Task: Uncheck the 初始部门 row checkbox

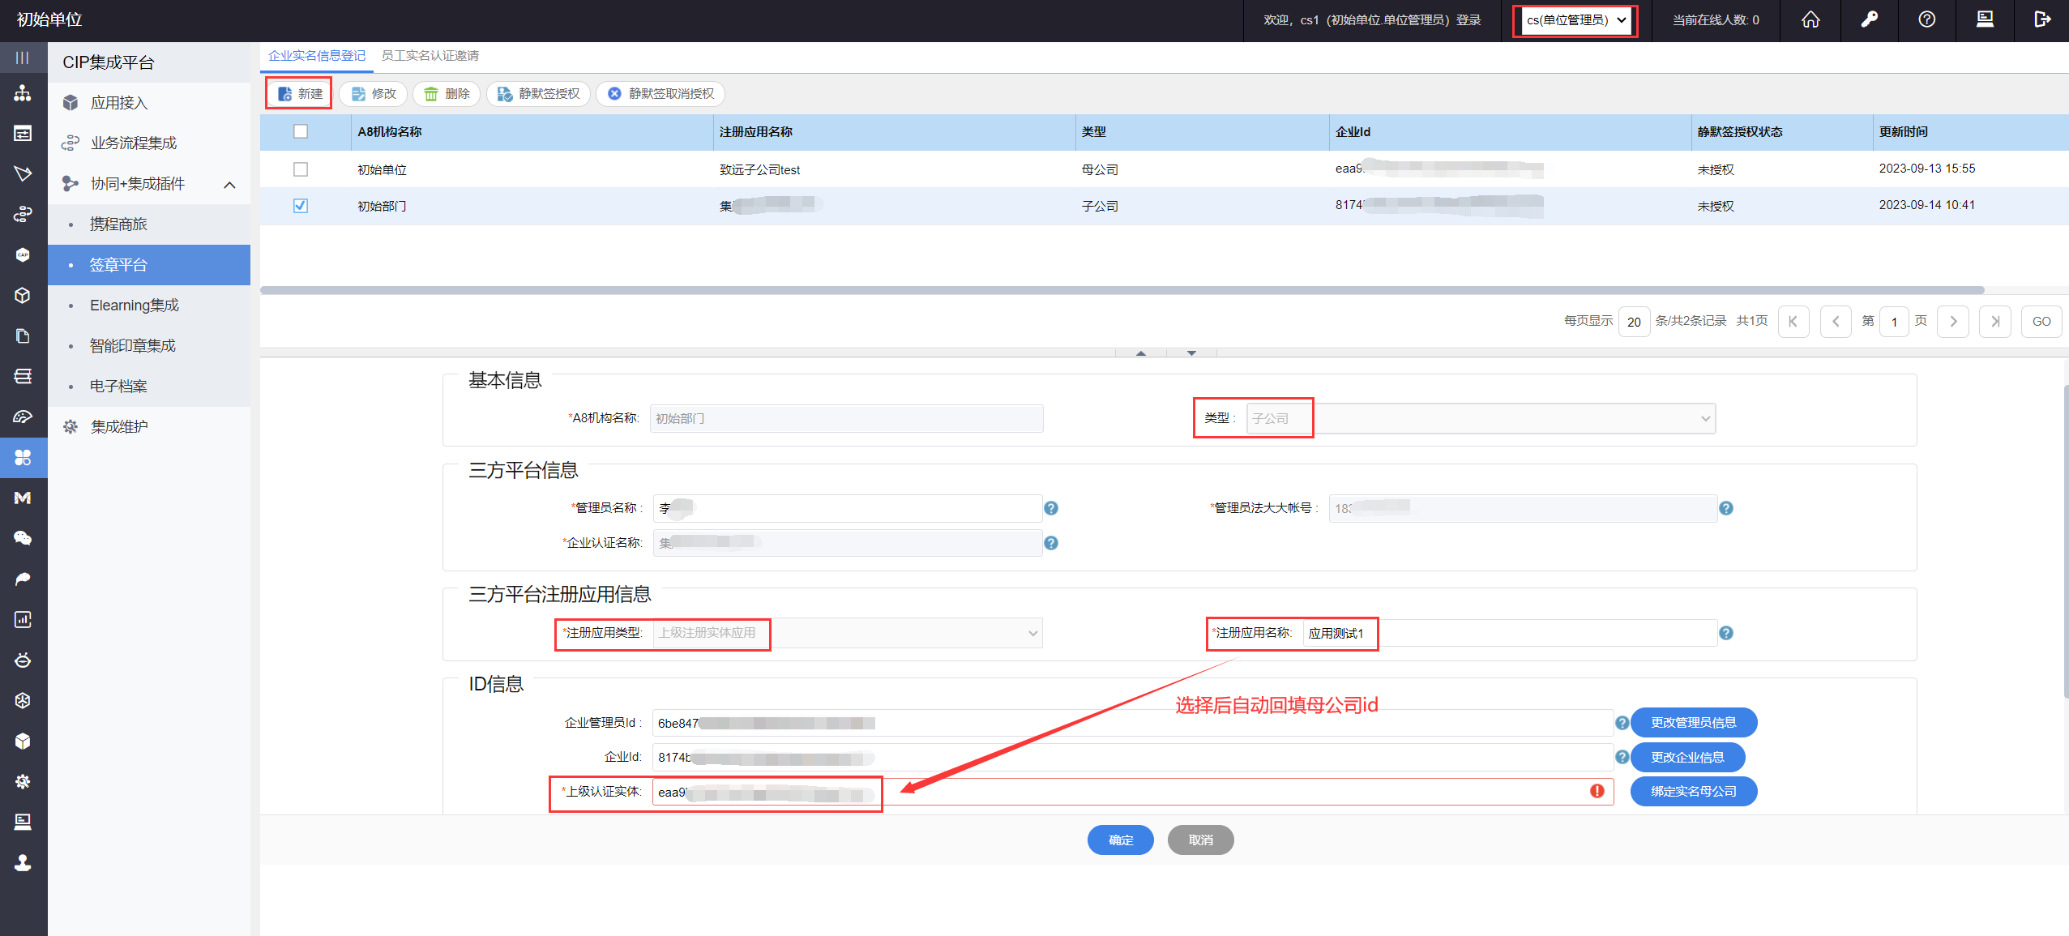Action: point(301,206)
